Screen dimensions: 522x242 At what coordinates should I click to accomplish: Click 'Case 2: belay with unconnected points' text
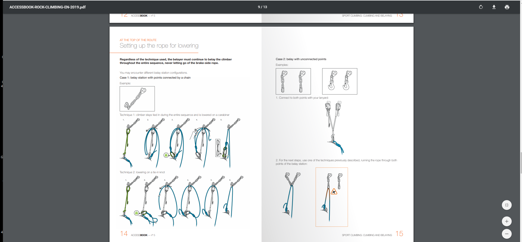[x=301, y=59]
